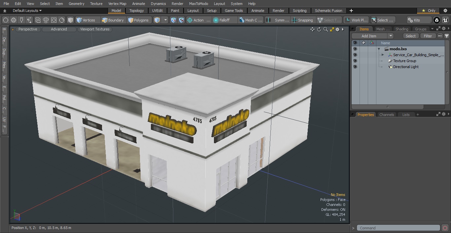Open the MaxToModo menu
This screenshot has height=233, width=451.
point(198,4)
